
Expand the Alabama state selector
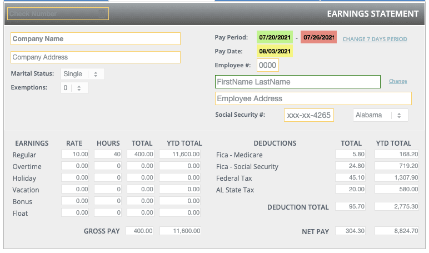pos(380,115)
